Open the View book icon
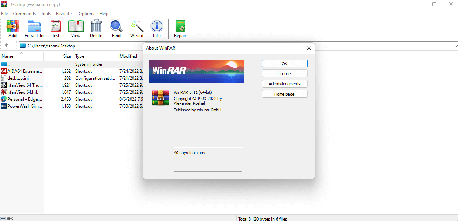The image size is (458, 221). [x=76, y=26]
